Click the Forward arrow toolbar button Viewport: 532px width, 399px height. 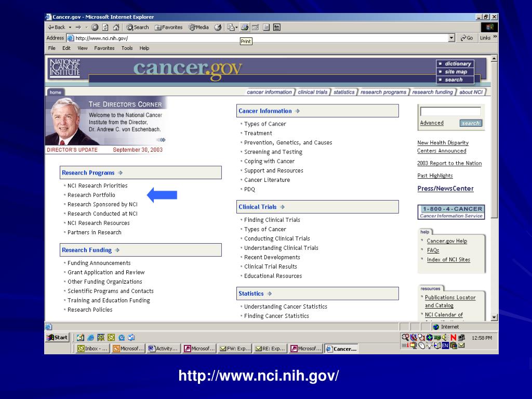(78, 27)
